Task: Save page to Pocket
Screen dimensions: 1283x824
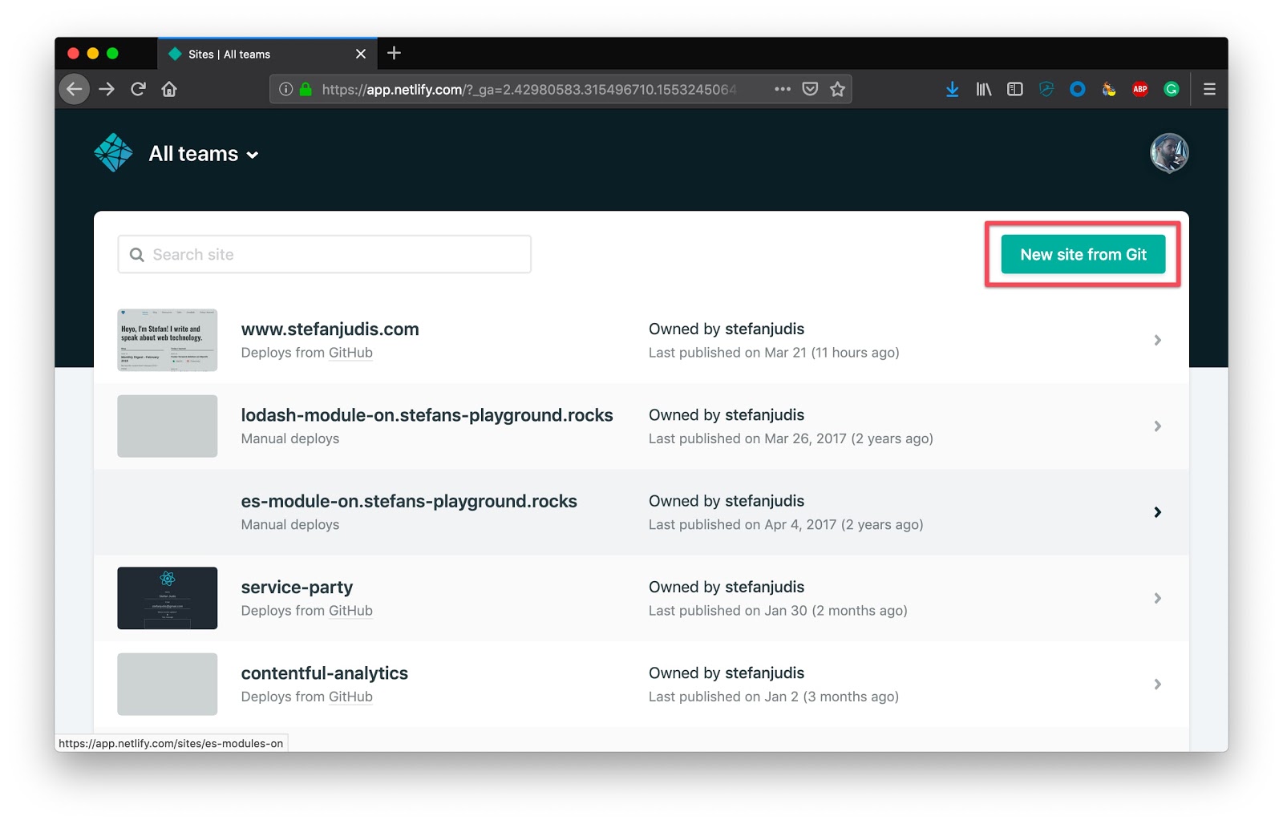Action: point(810,89)
